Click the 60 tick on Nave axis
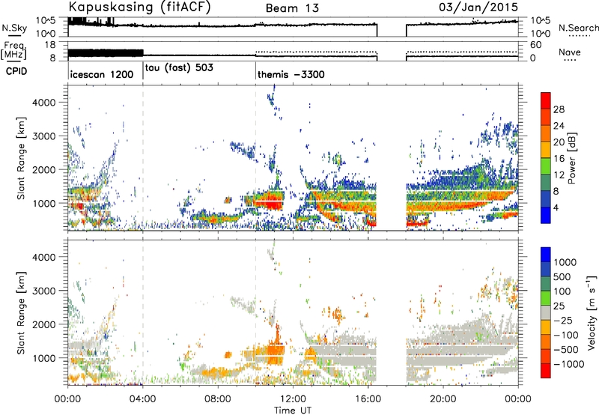Screen dimensions: 599x415 click(536, 45)
